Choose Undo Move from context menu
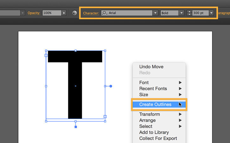Image resolution: width=230 pixels, height=143 pixels. [159, 67]
